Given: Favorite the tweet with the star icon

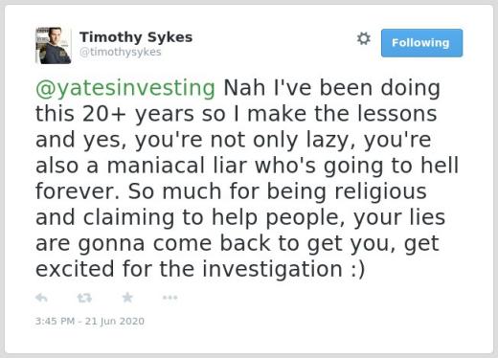Looking at the screenshot, I should tap(127, 298).
